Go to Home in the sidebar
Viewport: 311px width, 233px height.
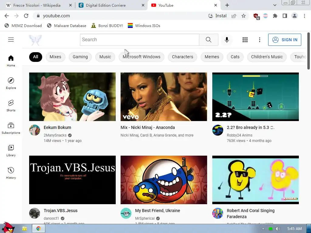click(11, 61)
